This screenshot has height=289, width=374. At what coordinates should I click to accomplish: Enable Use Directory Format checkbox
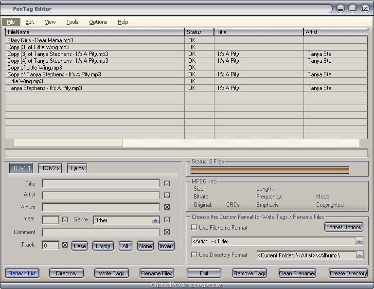[x=194, y=255]
